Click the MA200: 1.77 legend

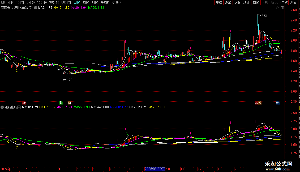119,107
